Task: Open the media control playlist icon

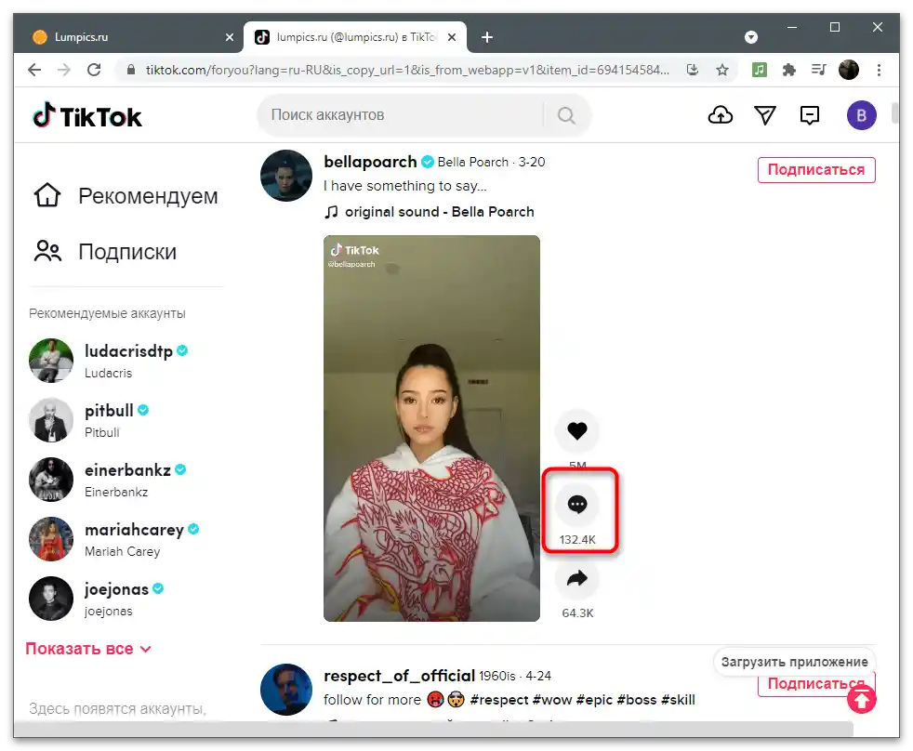Action: point(819,70)
